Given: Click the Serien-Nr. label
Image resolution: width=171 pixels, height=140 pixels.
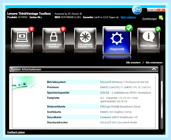Looking at the screenshot, I should (x=36, y=17).
